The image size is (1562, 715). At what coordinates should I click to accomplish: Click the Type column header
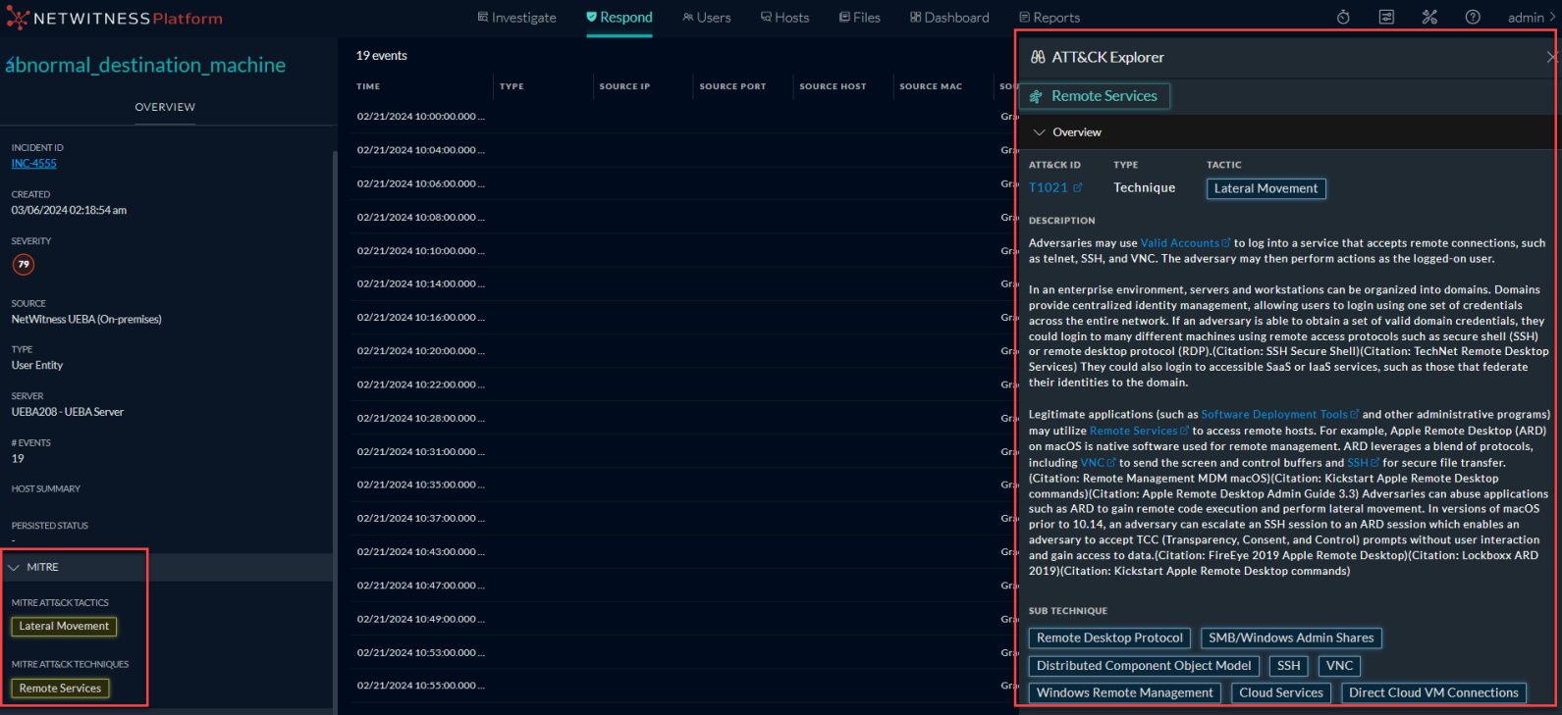[x=512, y=86]
